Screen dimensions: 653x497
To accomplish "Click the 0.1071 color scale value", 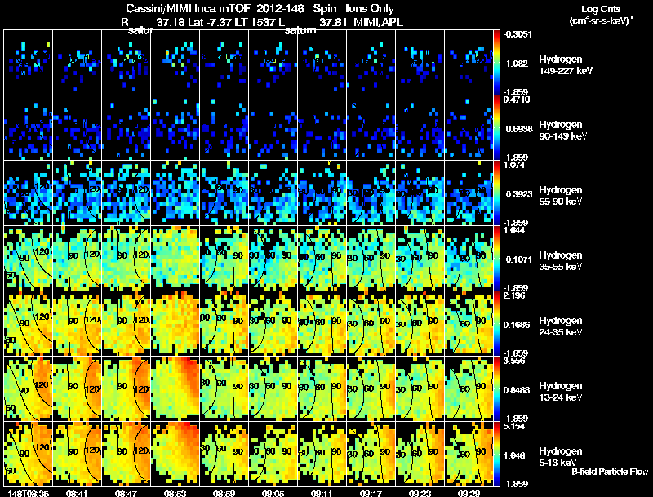I will [x=518, y=260].
